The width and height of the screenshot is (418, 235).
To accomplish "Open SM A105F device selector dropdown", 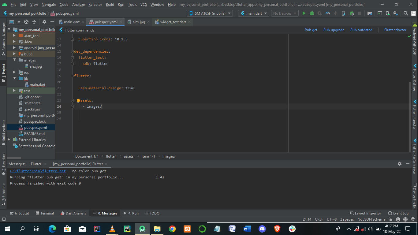I will [x=210, y=13].
